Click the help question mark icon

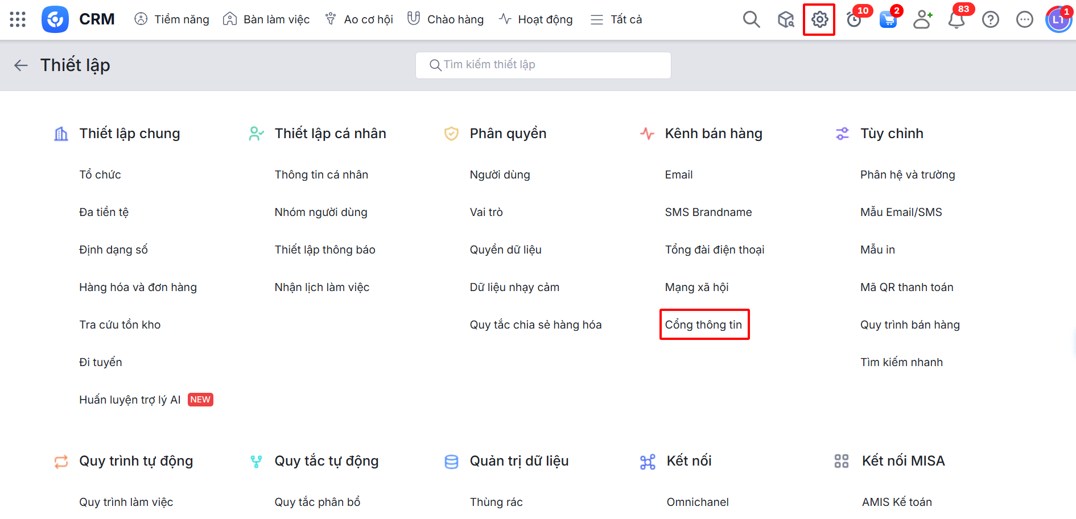[x=991, y=20]
